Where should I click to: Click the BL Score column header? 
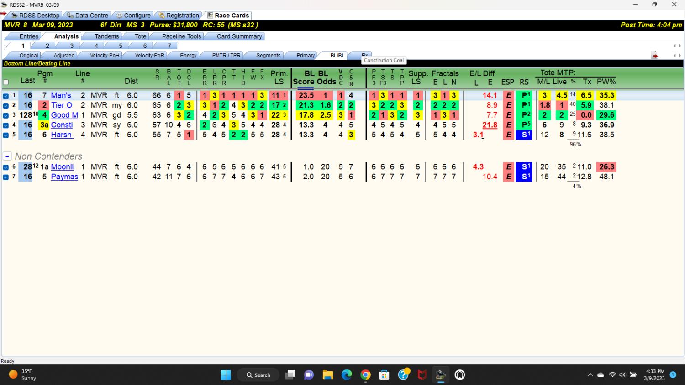(x=303, y=78)
